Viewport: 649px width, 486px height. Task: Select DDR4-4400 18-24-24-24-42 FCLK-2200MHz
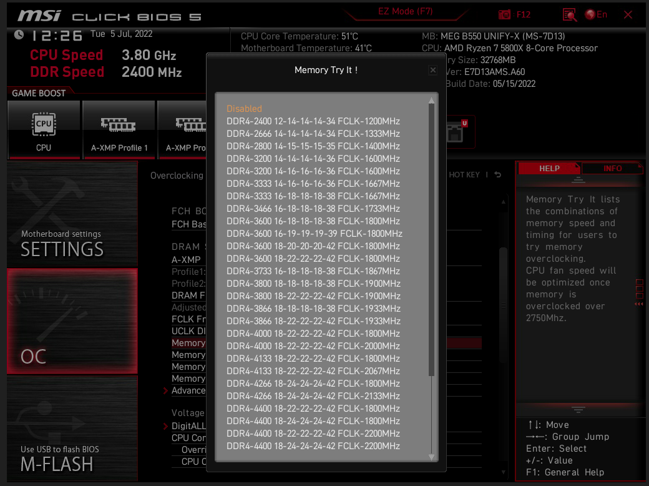pos(313,446)
